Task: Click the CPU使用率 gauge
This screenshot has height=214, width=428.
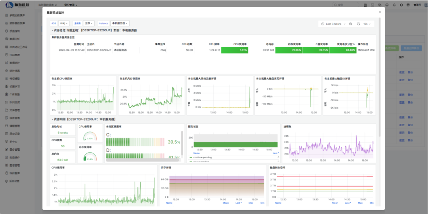Action: (90, 136)
